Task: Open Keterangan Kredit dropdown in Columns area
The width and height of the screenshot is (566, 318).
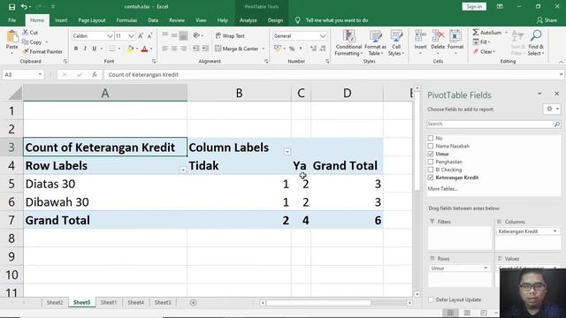Action: click(555, 231)
